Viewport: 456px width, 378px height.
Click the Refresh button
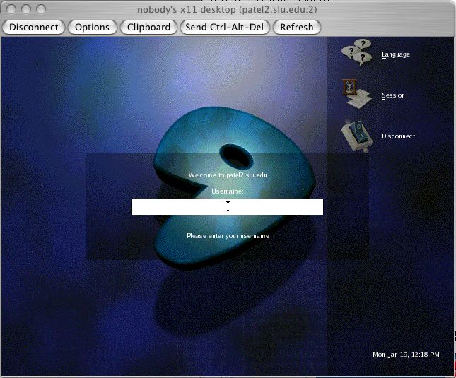tap(297, 27)
